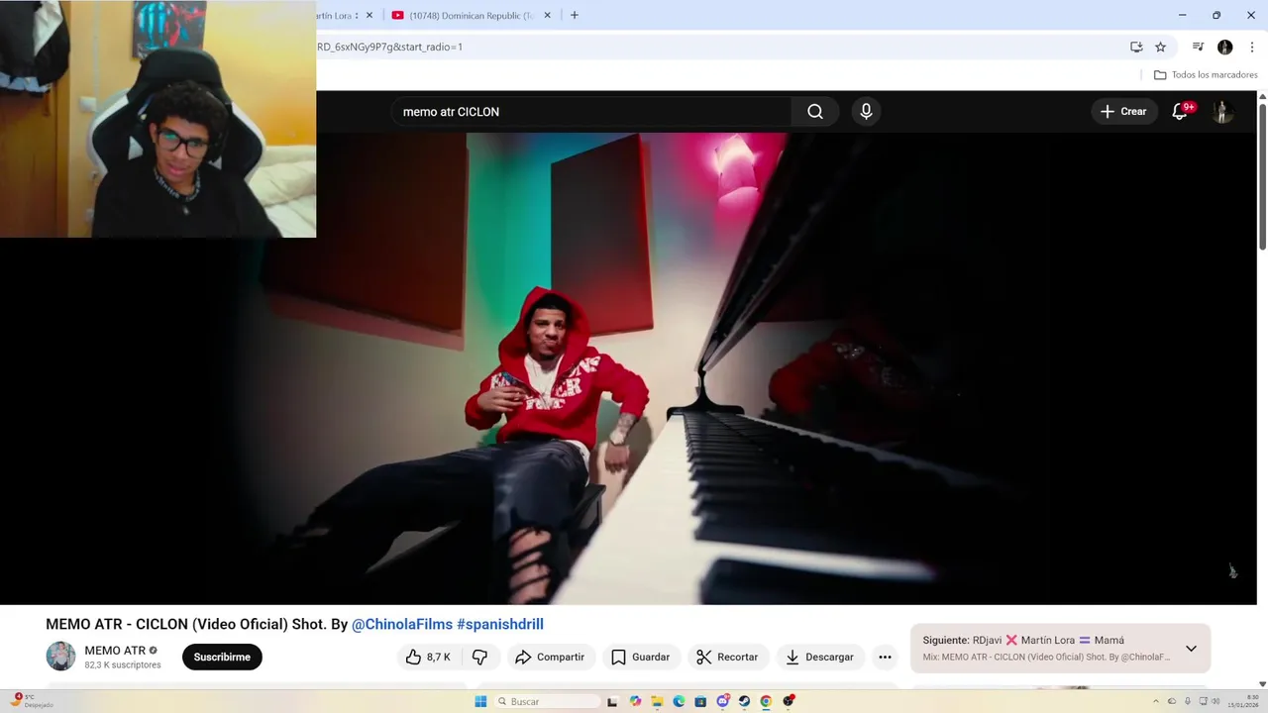Click the Descargar download button
The image size is (1268, 713).
[819, 657]
